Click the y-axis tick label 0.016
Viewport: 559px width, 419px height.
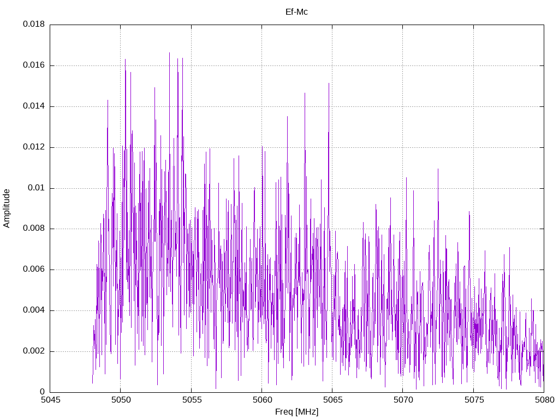pos(34,65)
